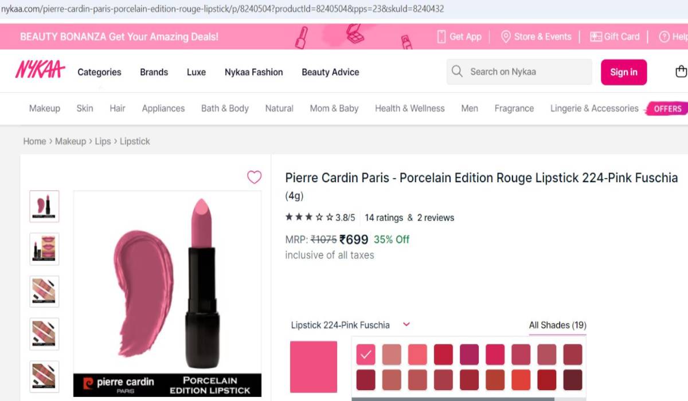The width and height of the screenshot is (688, 401).
Task: Choose the bright orange-red shade swatch
Action: (521, 380)
